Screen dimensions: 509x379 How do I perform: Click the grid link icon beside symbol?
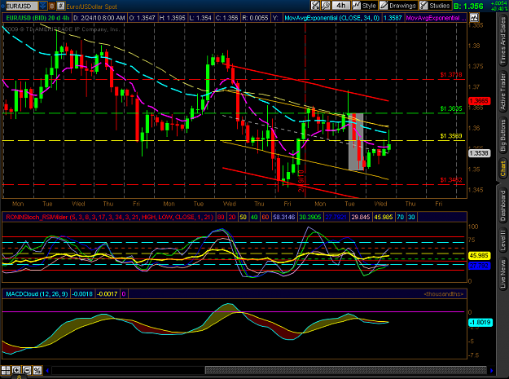[x=61, y=6]
